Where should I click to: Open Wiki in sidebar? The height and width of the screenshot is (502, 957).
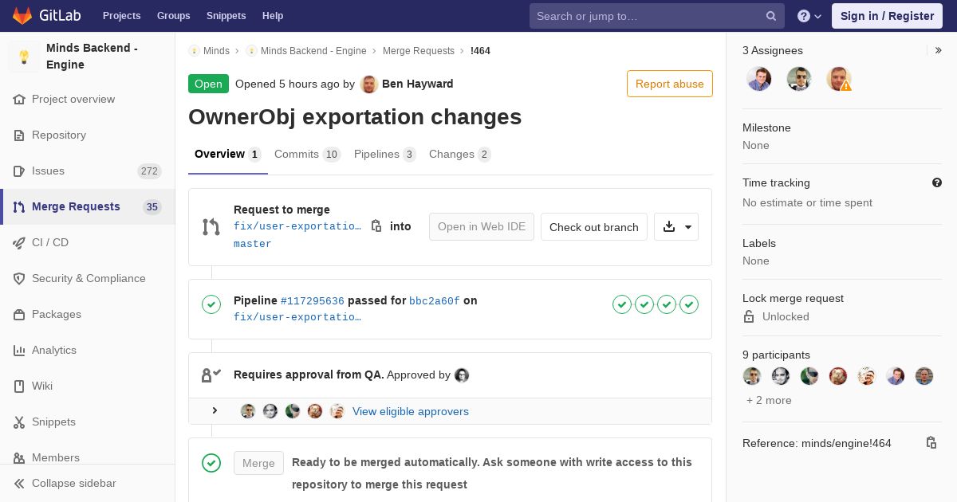click(42, 386)
